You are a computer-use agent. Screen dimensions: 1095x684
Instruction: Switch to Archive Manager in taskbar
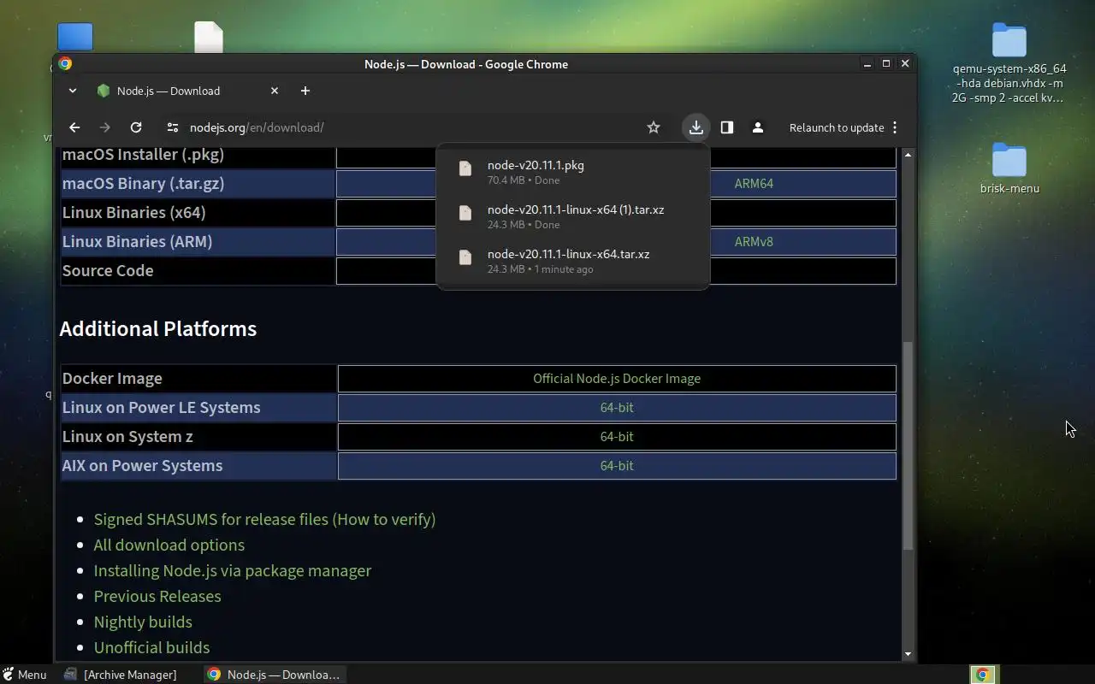click(x=121, y=675)
